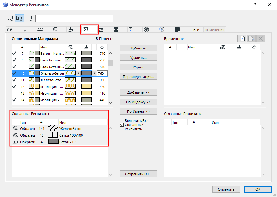Click the По Имени >> button
The width and height of the screenshot is (277, 197).
[x=138, y=111]
